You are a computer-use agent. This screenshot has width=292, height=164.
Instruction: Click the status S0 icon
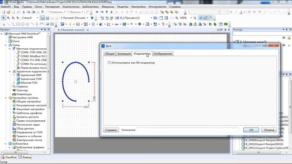4,18
